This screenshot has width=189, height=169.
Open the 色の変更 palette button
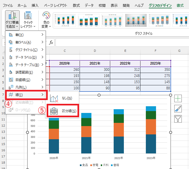(x=46, y=20)
